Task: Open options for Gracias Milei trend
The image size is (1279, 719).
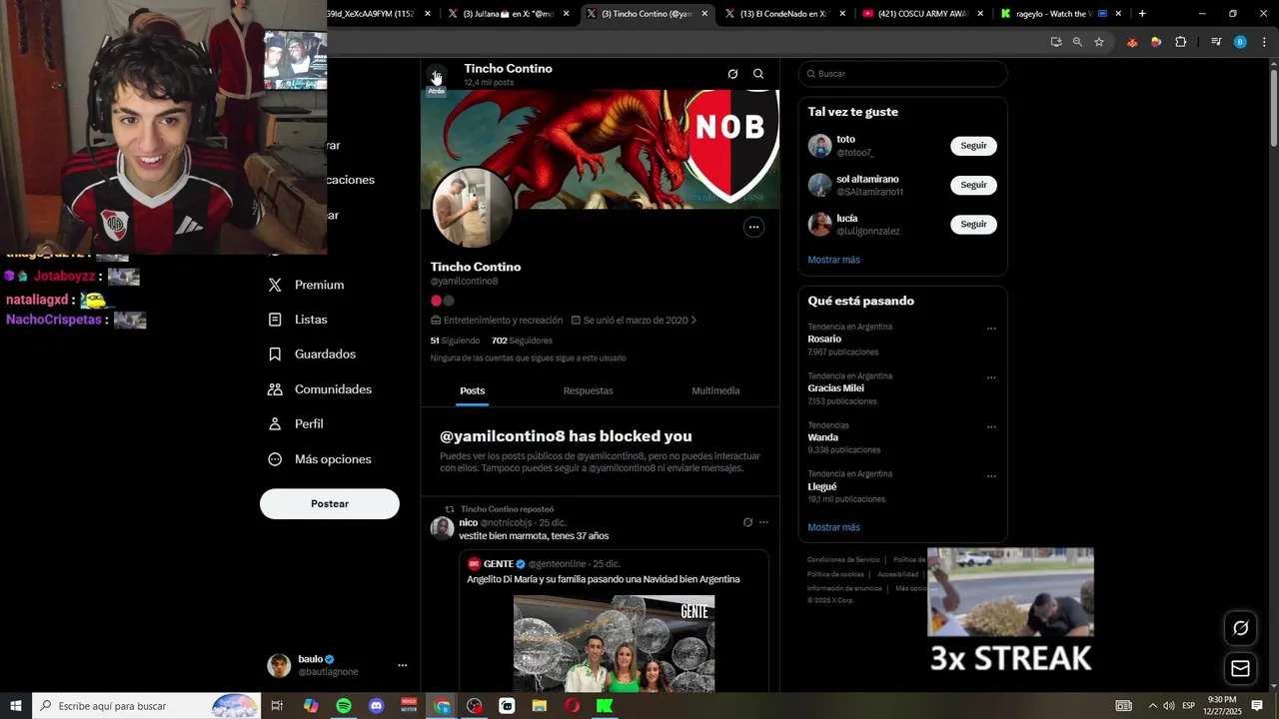Action: click(991, 377)
